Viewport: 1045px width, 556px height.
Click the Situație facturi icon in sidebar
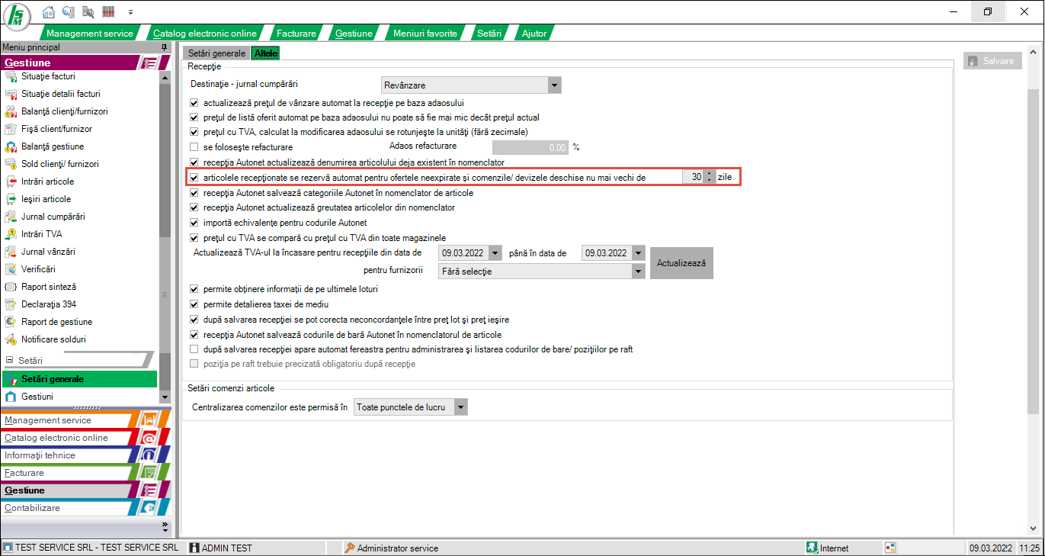11,76
